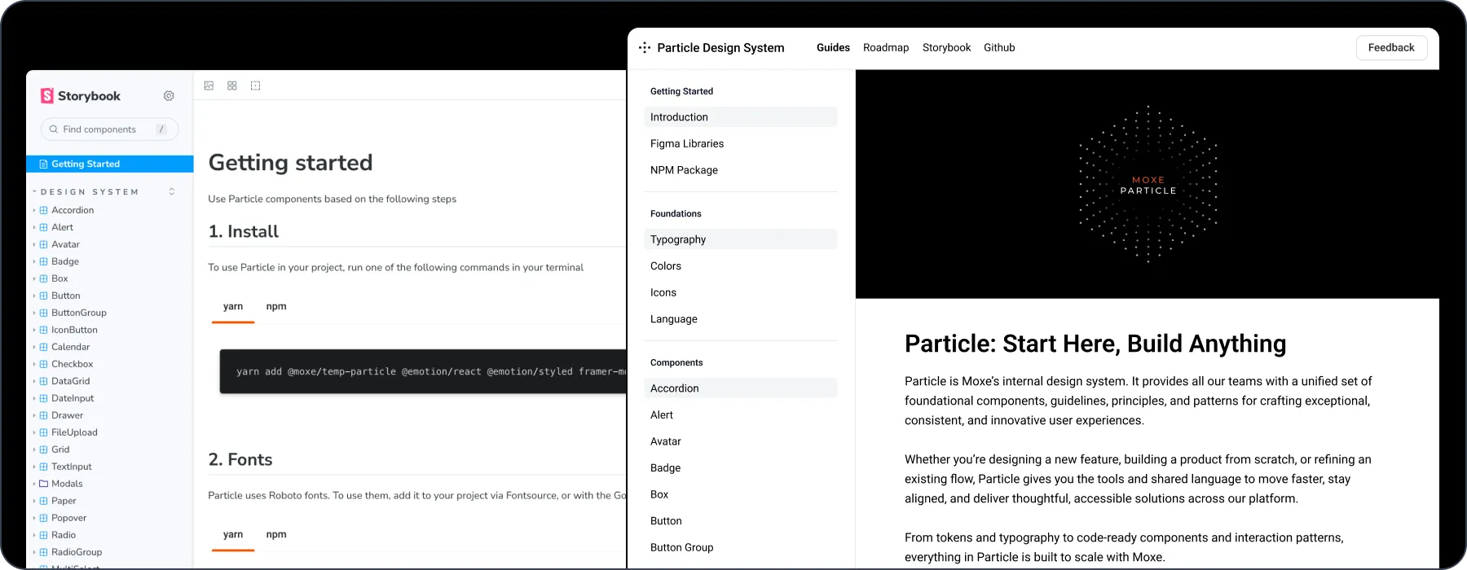Open Button in Particle sidebar Components
Image resolution: width=1467 pixels, height=570 pixels.
pyautogui.click(x=741, y=521)
